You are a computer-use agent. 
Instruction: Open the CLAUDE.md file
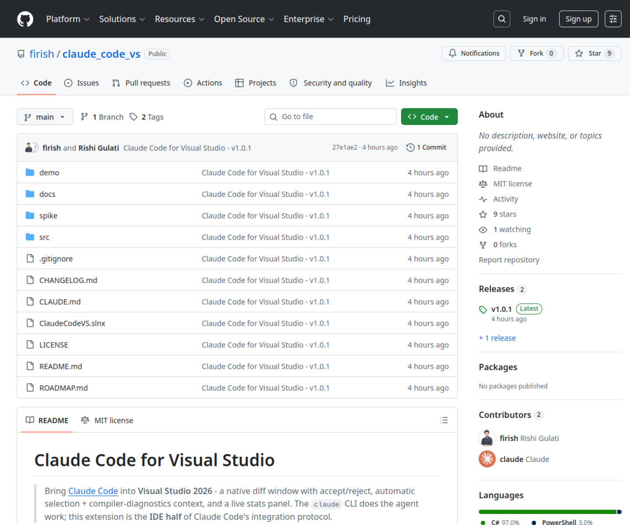pyautogui.click(x=60, y=302)
